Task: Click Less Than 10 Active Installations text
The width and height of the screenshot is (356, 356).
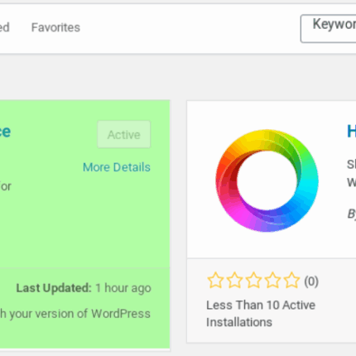Action: point(261,314)
